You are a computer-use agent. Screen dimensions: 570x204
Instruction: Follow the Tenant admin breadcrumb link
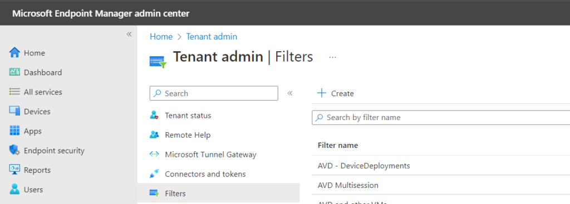click(x=212, y=37)
